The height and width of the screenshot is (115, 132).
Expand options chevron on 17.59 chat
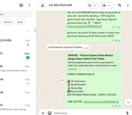(x=28, y=84)
